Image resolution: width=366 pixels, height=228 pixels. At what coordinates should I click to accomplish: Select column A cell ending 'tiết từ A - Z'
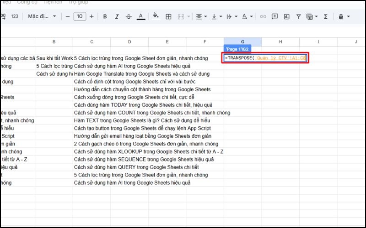(18, 159)
